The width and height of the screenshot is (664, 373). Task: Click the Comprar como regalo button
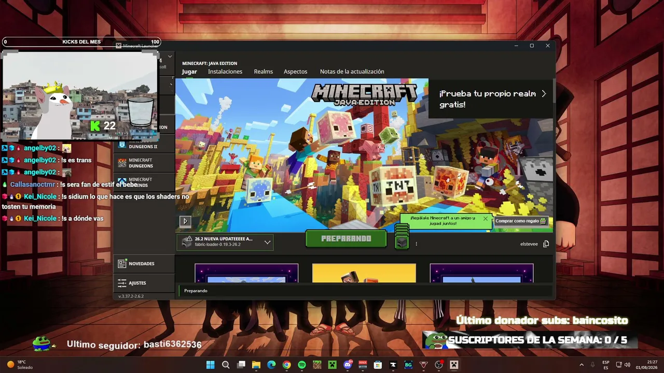pyautogui.click(x=521, y=221)
